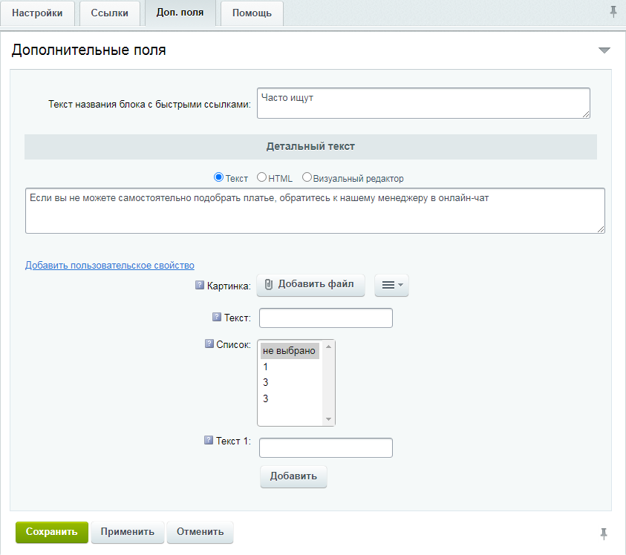Click help icon next to Текст 1 label

(x=209, y=440)
